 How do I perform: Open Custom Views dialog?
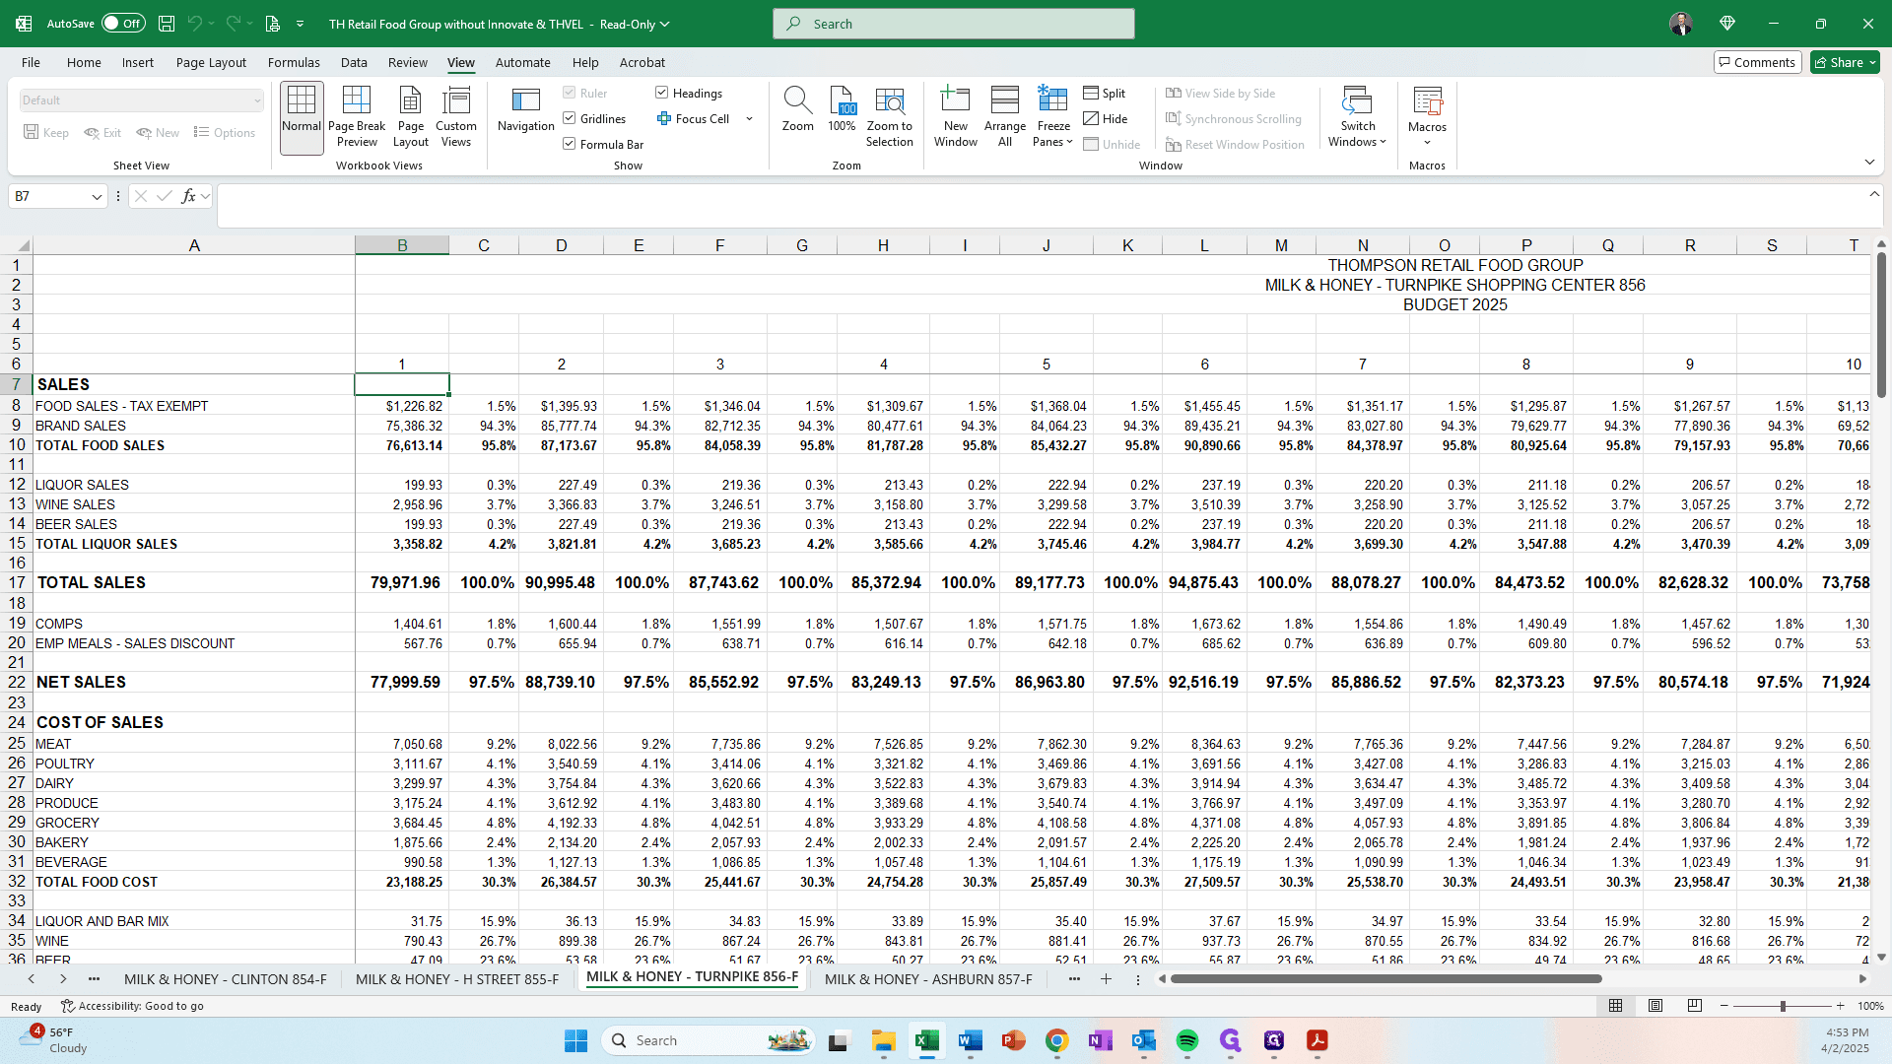click(x=456, y=117)
